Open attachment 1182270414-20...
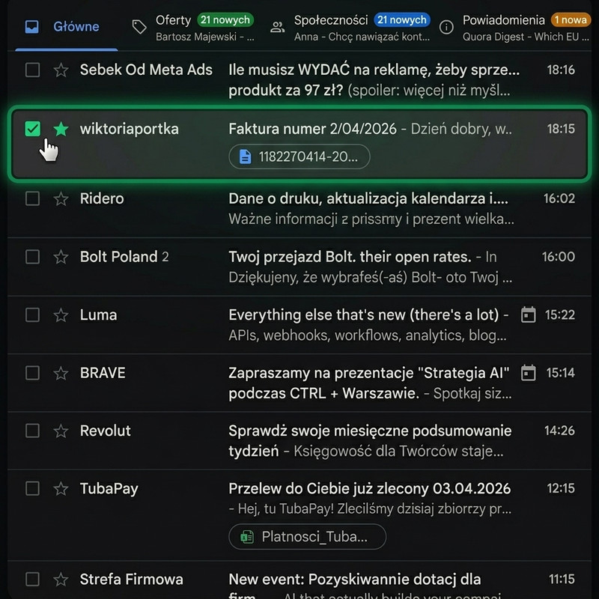 299,156
